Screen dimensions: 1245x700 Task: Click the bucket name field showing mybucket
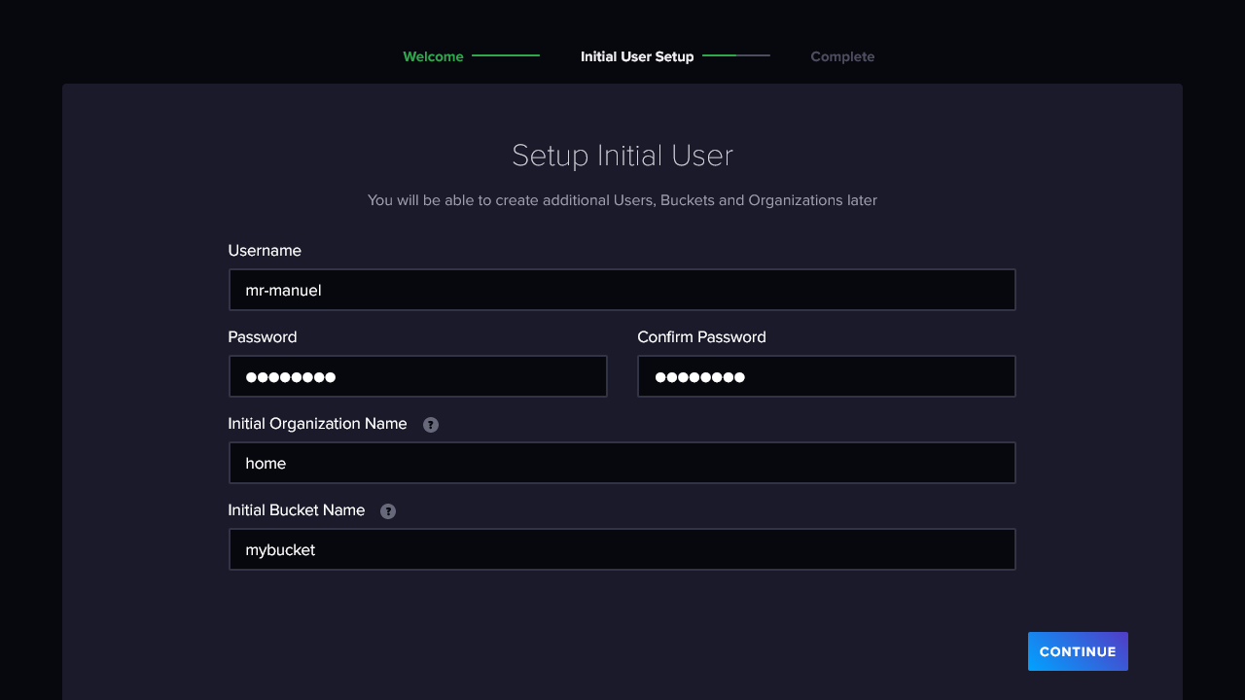tap(622, 549)
